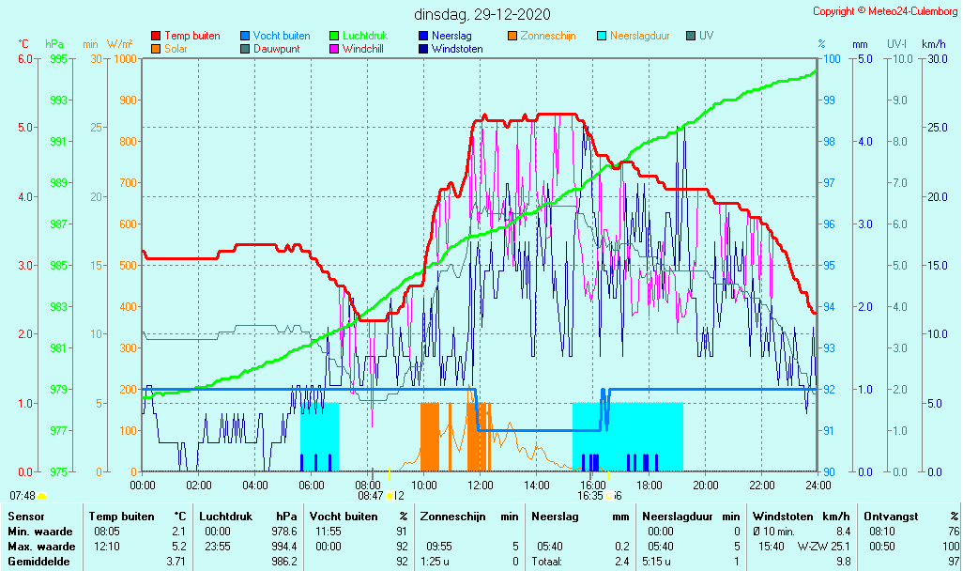This screenshot has width=963, height=571.
Task: Click the Vocht buiten legend label
Action: [x=282, y=36]
